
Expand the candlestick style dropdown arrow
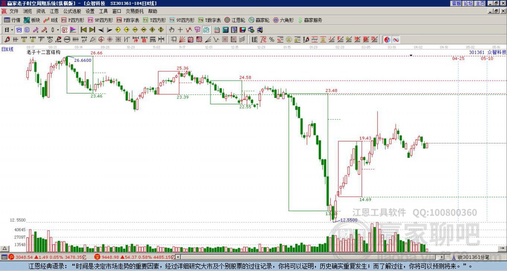click(58, 30)
